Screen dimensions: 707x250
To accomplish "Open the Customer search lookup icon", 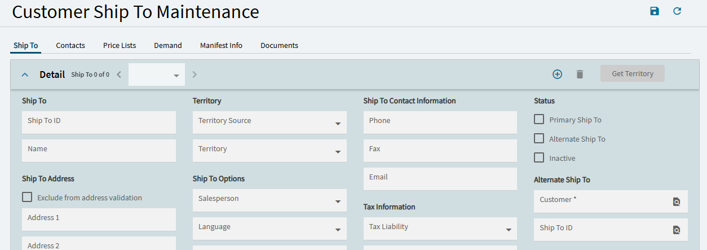I will [677, 201].
